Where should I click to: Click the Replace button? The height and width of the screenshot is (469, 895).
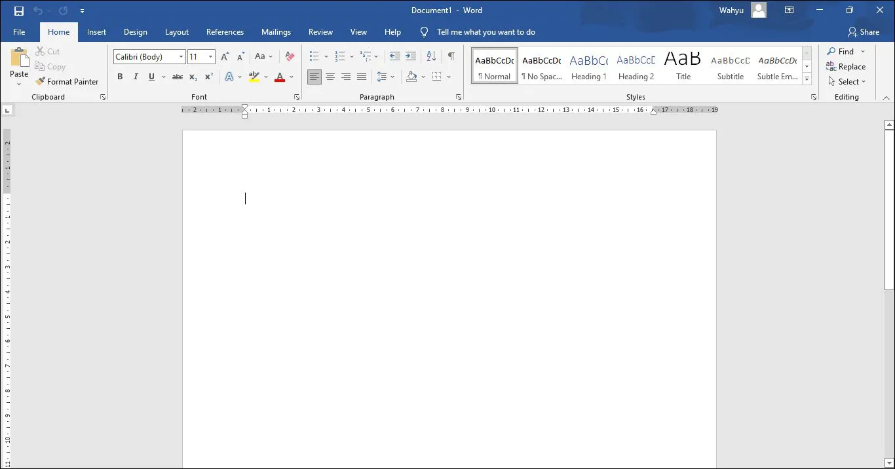846,66
